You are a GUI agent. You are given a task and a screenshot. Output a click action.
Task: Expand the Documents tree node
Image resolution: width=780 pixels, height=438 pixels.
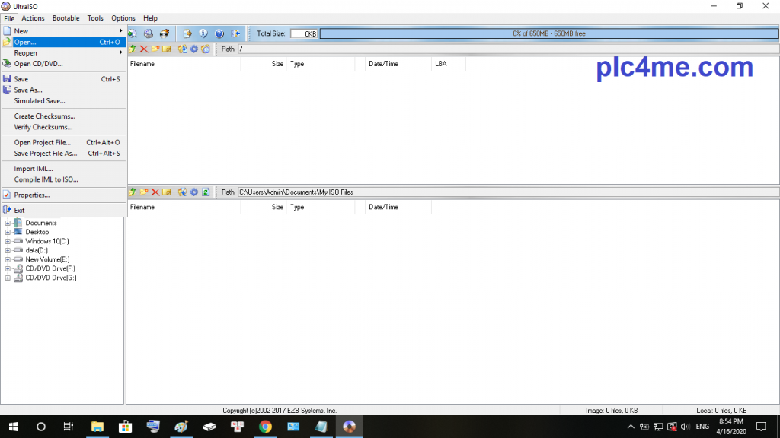pos(8,223)
